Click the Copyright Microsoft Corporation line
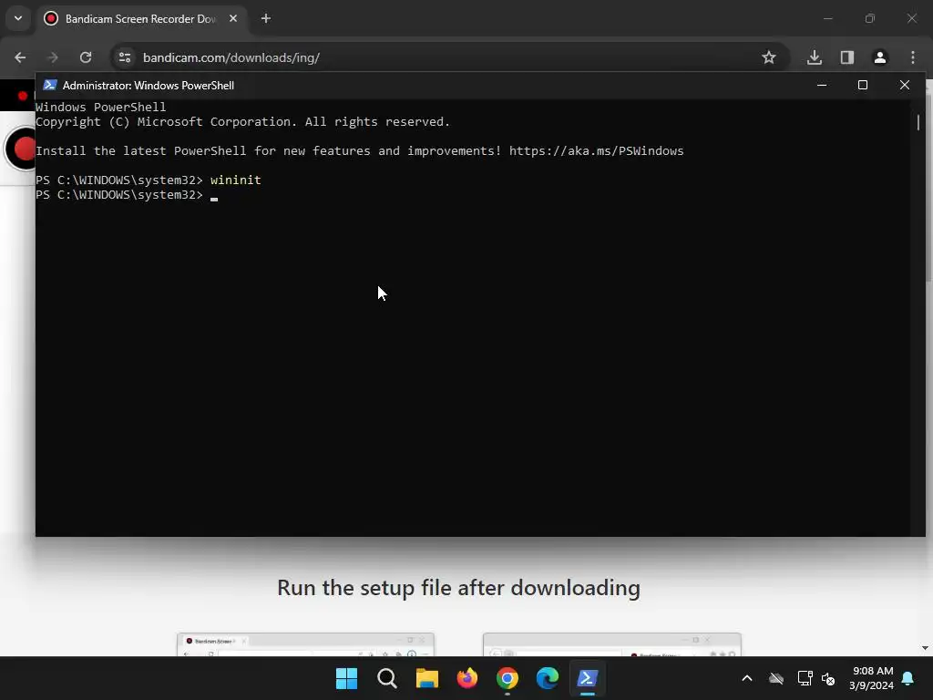 242,121
